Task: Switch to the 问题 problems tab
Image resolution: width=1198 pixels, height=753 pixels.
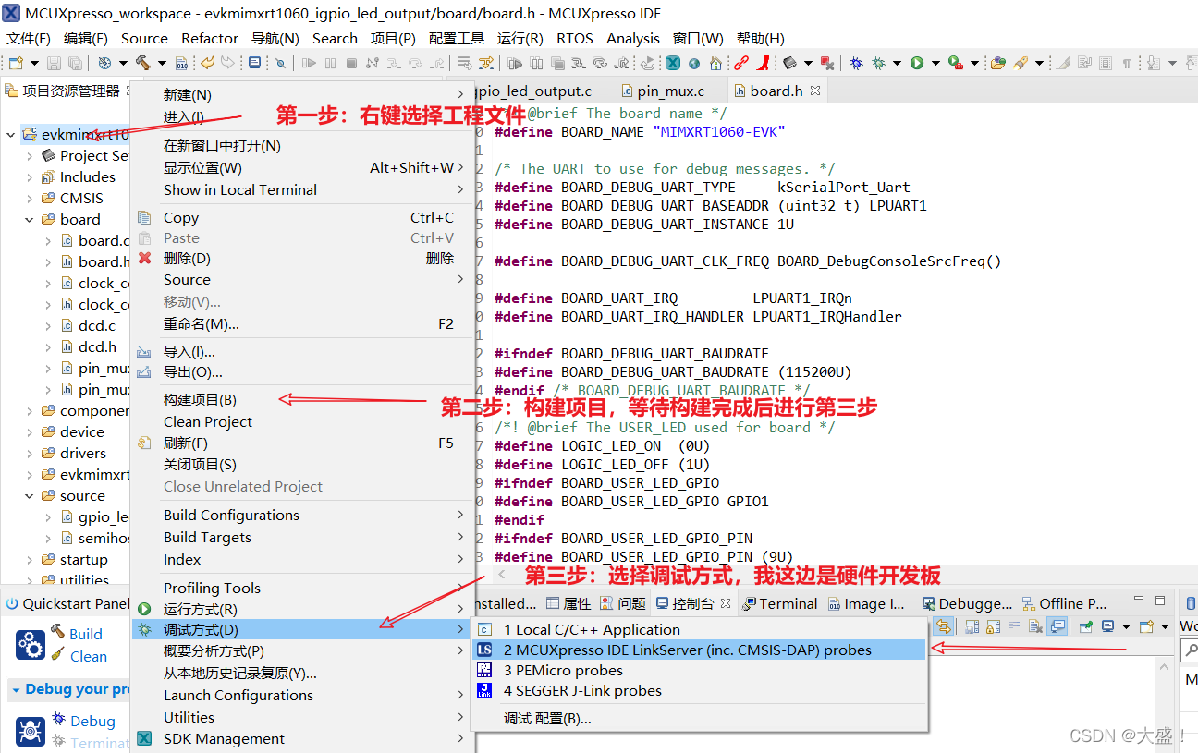Action: pyautogui.click(x=623, y=603)
